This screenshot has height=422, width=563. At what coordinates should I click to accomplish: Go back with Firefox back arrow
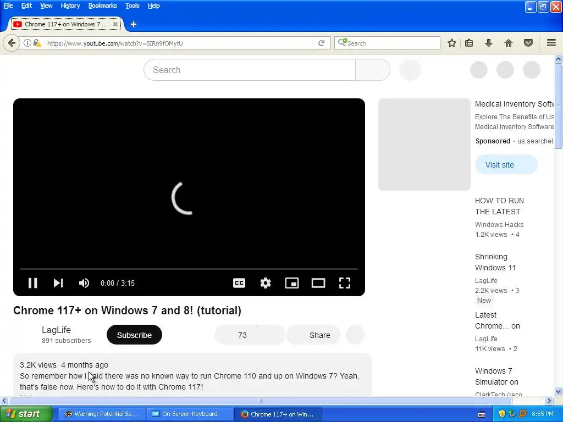[x=12, y=43]
